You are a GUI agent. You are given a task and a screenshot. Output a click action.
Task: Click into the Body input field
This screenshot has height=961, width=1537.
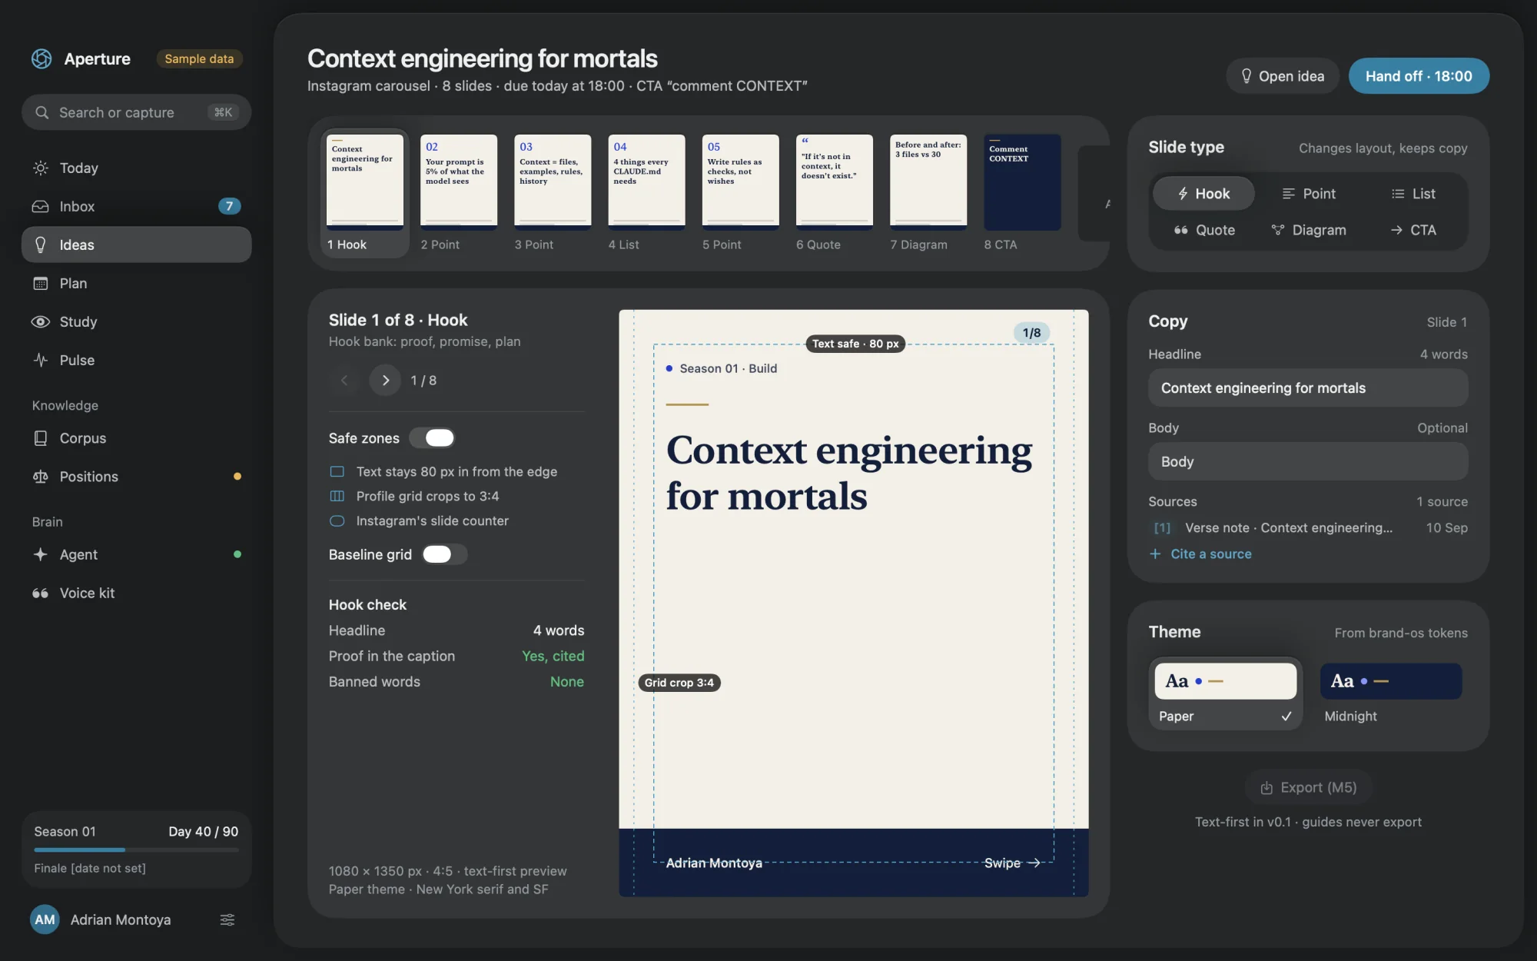click(1308, 461)
